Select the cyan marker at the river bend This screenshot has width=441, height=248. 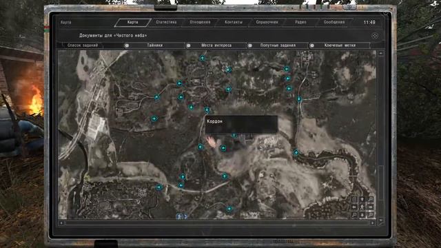click(296, 152)
